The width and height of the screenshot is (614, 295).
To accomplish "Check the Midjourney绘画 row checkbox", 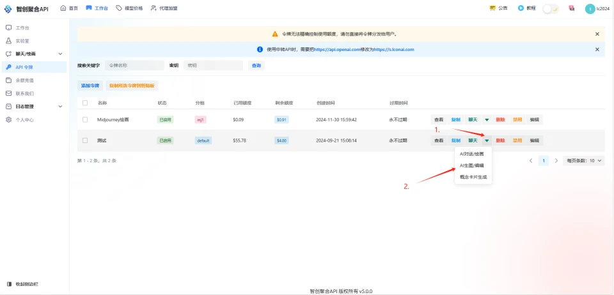I will tap(85, 119).
